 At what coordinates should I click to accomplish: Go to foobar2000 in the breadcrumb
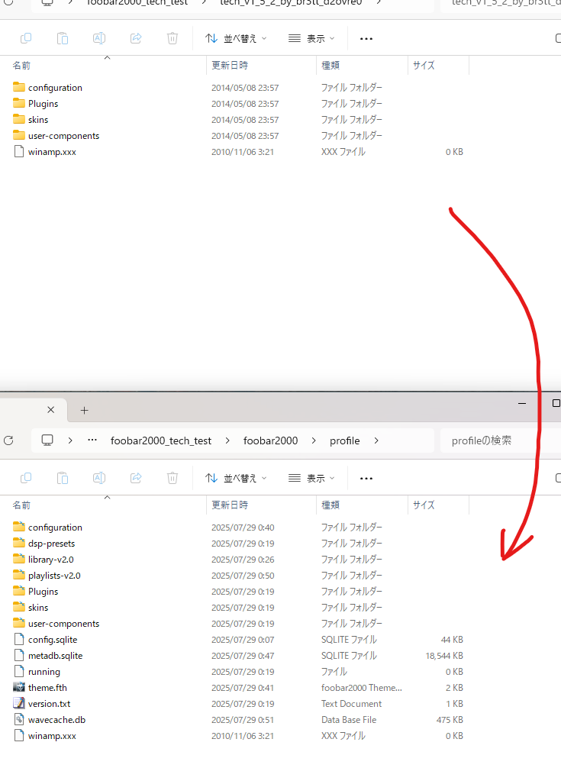click(271, 440)
